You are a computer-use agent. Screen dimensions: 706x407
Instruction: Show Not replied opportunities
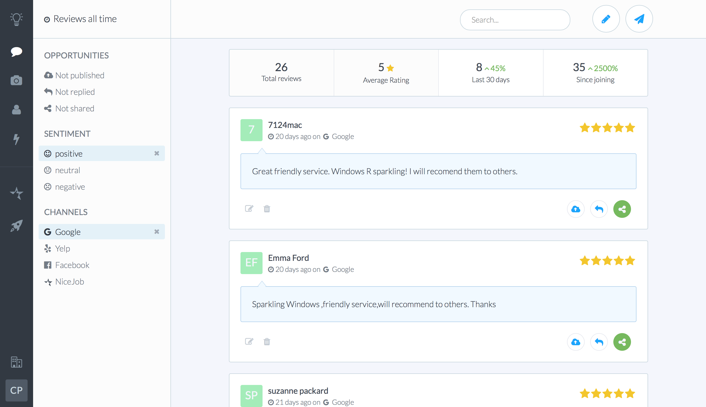point(75,92)
